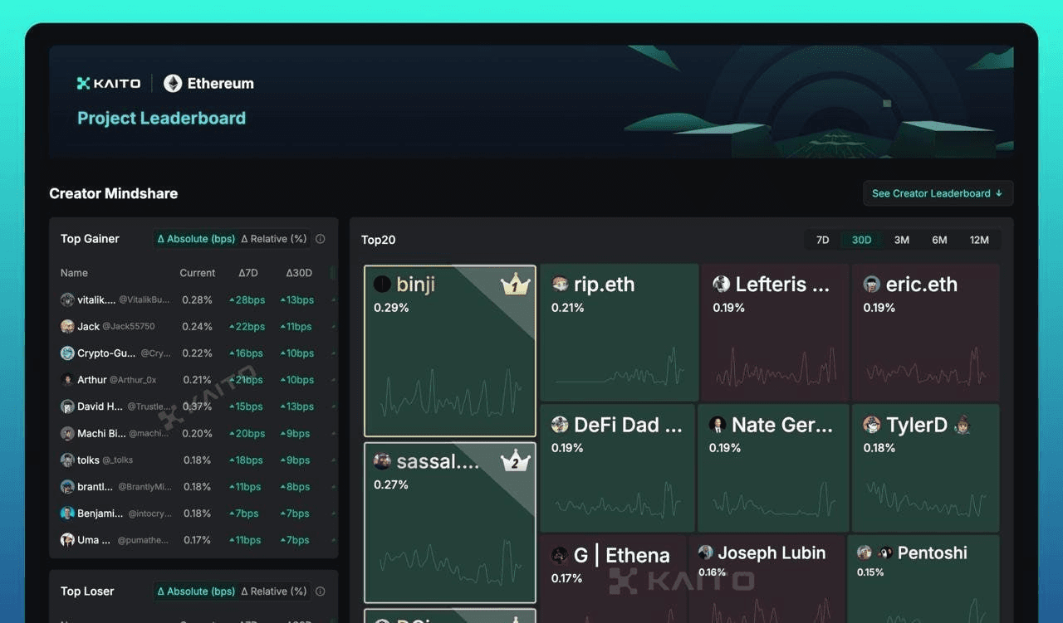
Task: Click Jack's avatar in Top Gainer list
Action: tap(67, 326)
